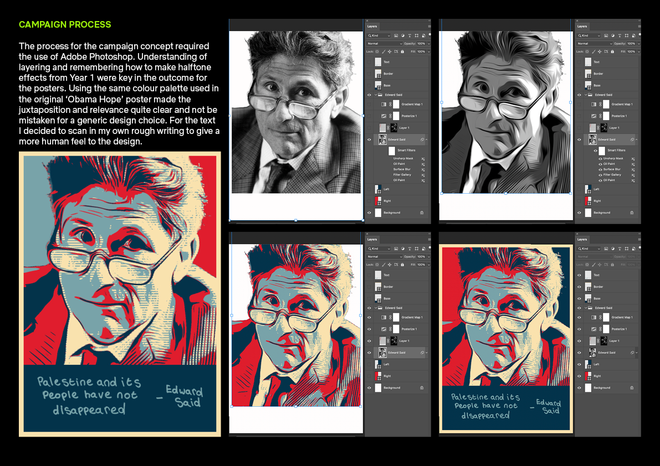Collapse Edward Said smart filters, oil-paint portrait's Layers panel
This screenshot has width=660, height=466.
tap(637, 139)
